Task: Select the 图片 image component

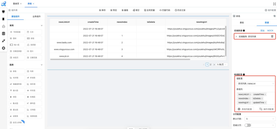Action: click(x=34, y=51)
